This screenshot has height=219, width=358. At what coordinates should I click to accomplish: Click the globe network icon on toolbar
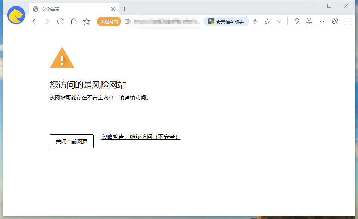coord(335,21)
